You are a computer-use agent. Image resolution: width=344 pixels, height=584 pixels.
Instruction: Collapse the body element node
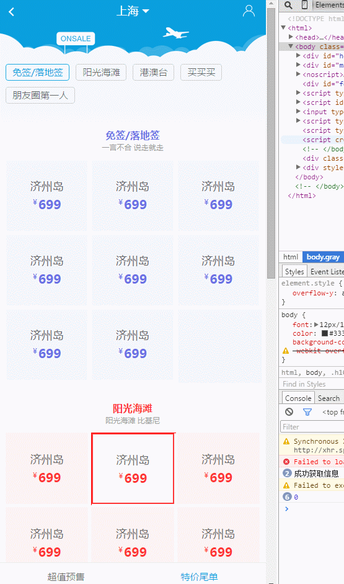[x=291, y=46]
